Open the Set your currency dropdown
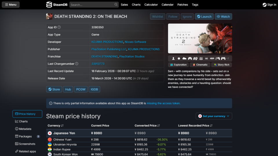The width and height of the screenshot is (278, 156). (214, 116)
